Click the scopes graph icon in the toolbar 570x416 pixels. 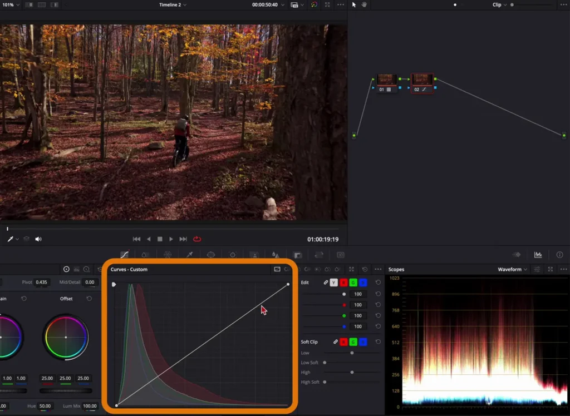[538, 254]
